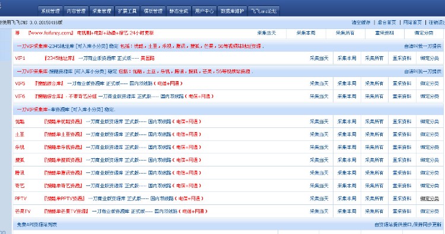This screenshot has height=234, width=445.
Task: Click the 奇艺 row label
Action: point(20,186)
